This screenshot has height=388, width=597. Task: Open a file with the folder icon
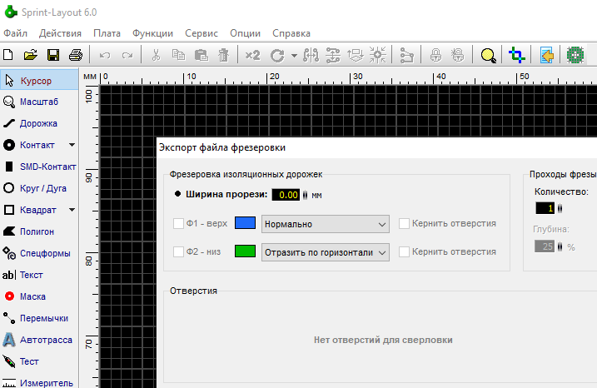click(x=31, y=56)
